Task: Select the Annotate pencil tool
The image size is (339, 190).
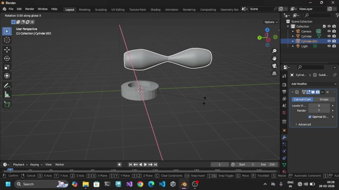Action: (x=7, y=86)
